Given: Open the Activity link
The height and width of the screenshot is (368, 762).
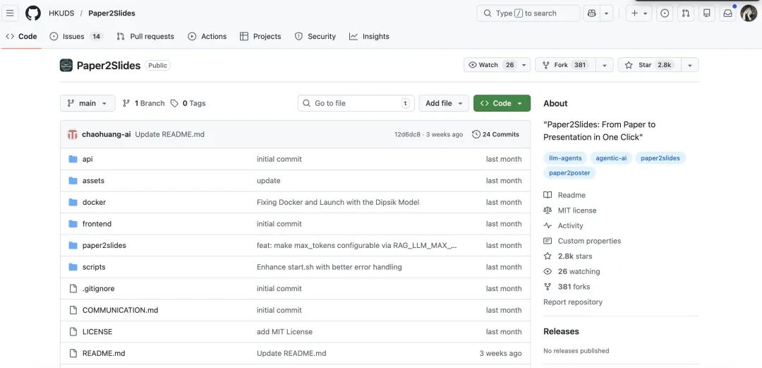Looking at the screenshot, I should tap(563, 226).
